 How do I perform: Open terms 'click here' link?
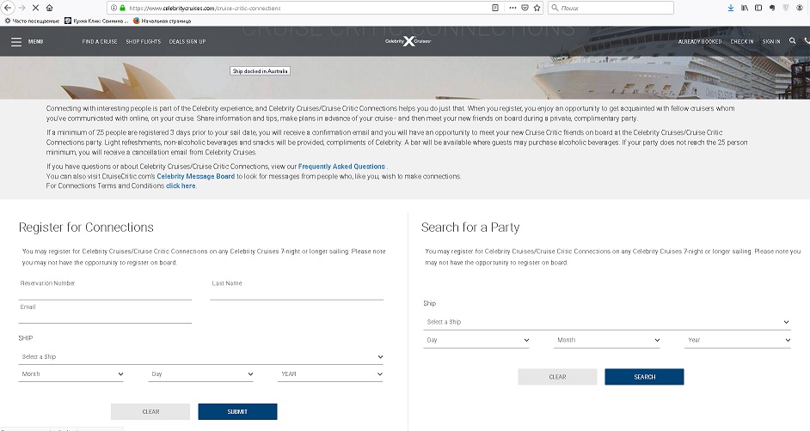click(181, 185)
